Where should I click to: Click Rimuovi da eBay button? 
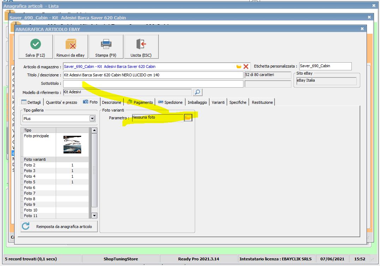click(x=71, y=47)
